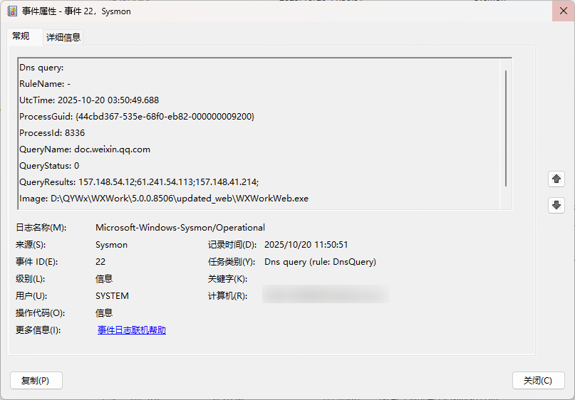
Task: Open the 事件日志联机帮助 link
Action: 132,330
